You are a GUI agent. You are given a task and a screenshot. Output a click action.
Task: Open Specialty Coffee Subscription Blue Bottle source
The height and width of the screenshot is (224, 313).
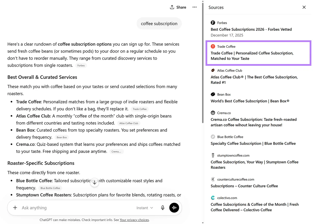pos(253,144)
